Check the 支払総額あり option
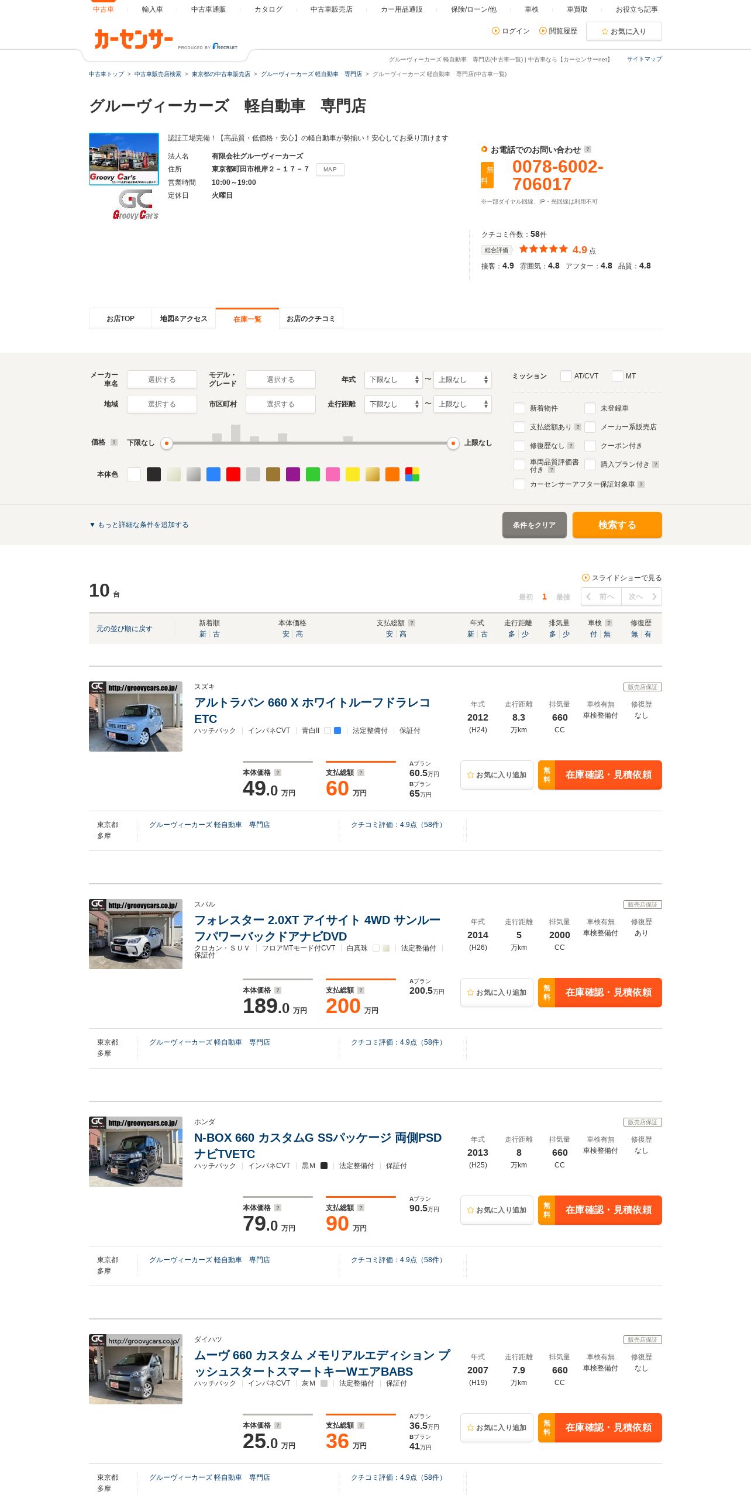751x1502 pixels. point(519,427)
